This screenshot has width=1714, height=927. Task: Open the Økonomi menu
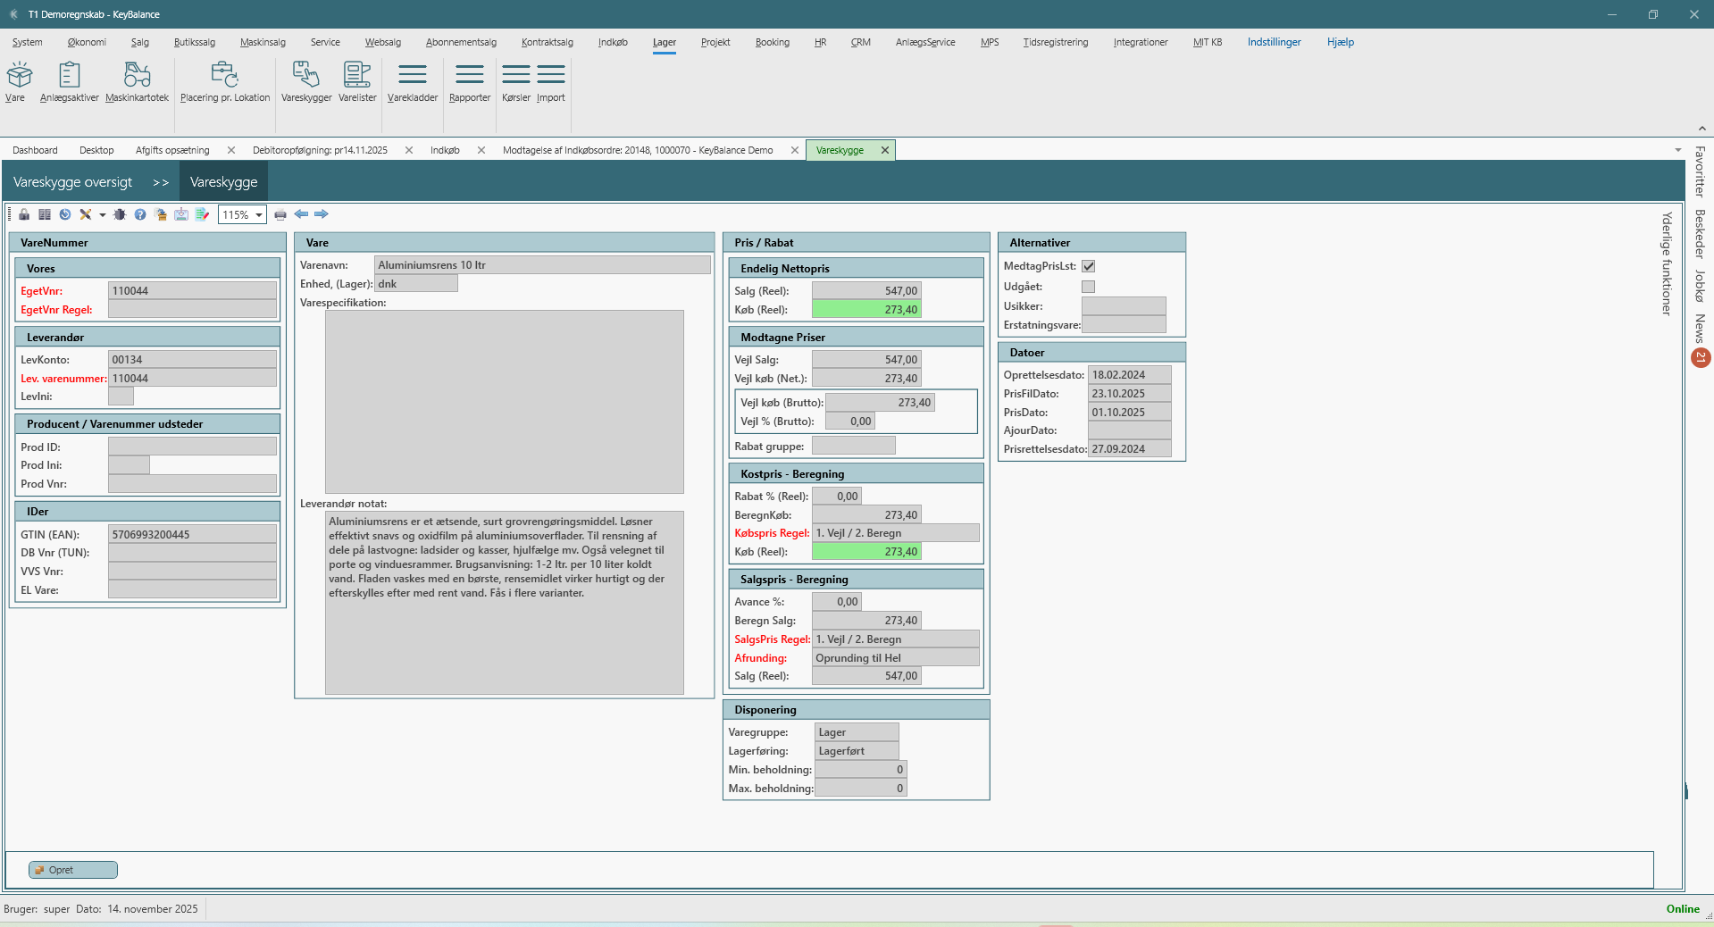click(87, 42)
